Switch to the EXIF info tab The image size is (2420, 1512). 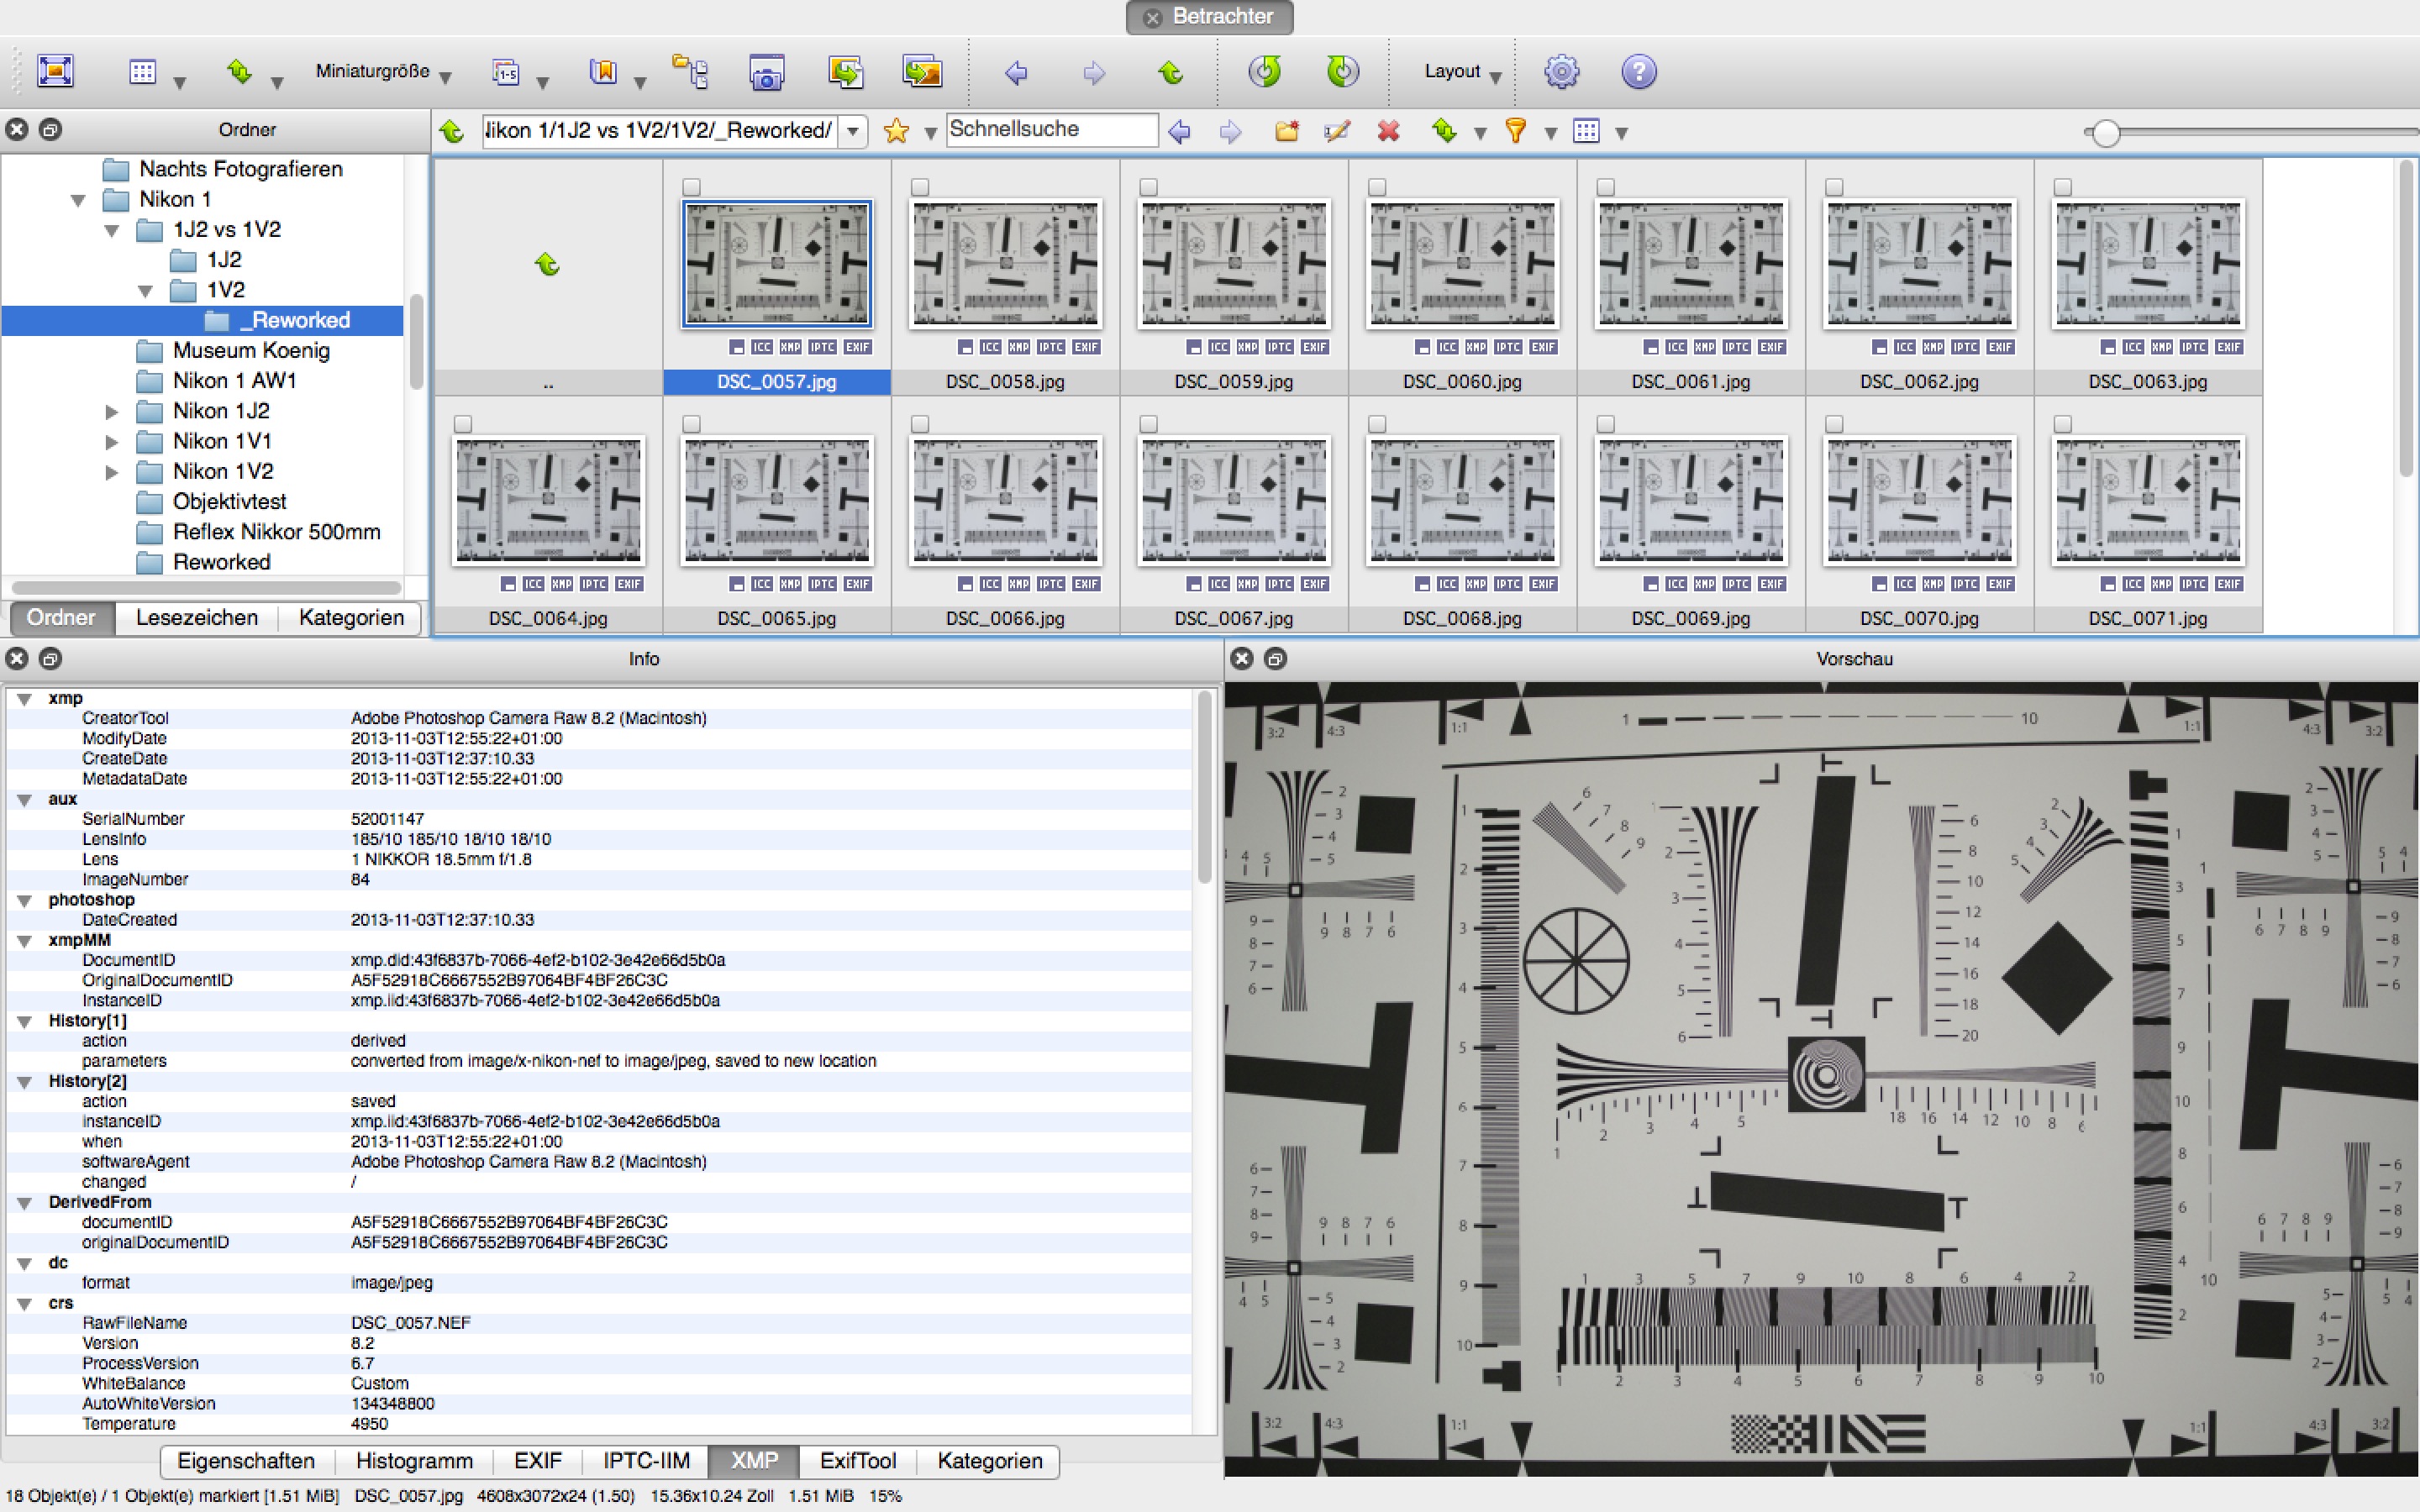point(537,1461)
